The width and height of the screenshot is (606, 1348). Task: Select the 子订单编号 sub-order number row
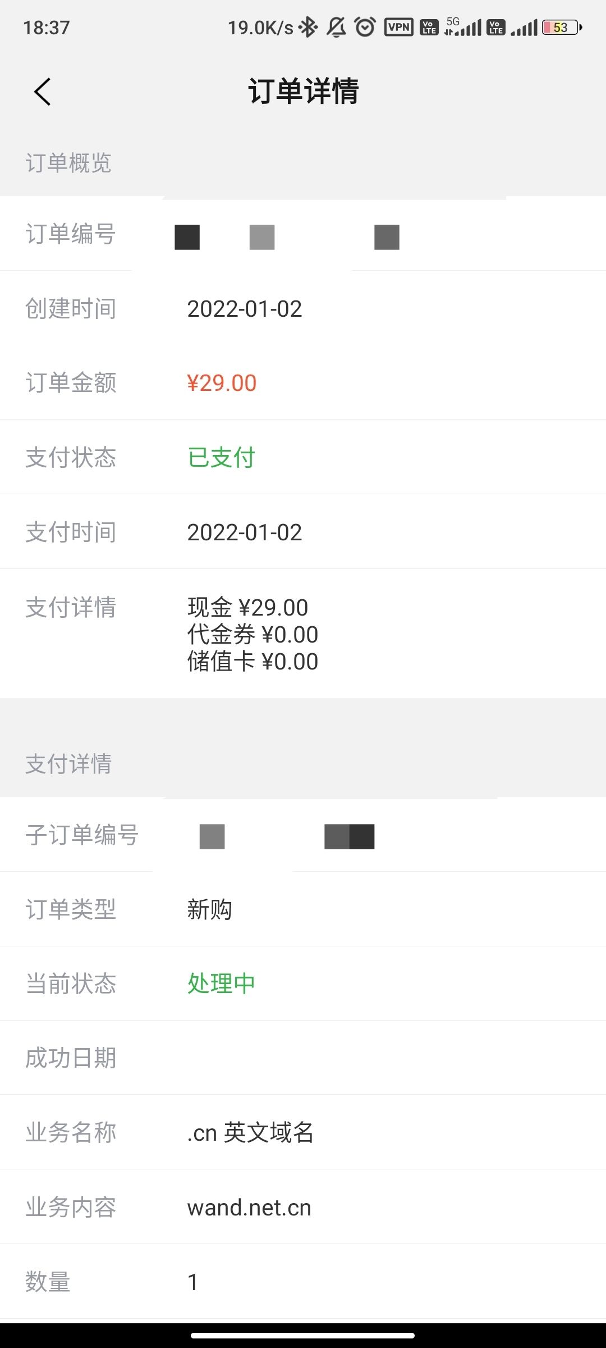pos(303,835)
